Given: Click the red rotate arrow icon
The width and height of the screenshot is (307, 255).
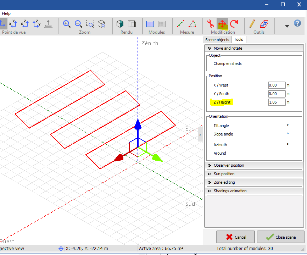Looking at the screenshot, I should point(234,24).
